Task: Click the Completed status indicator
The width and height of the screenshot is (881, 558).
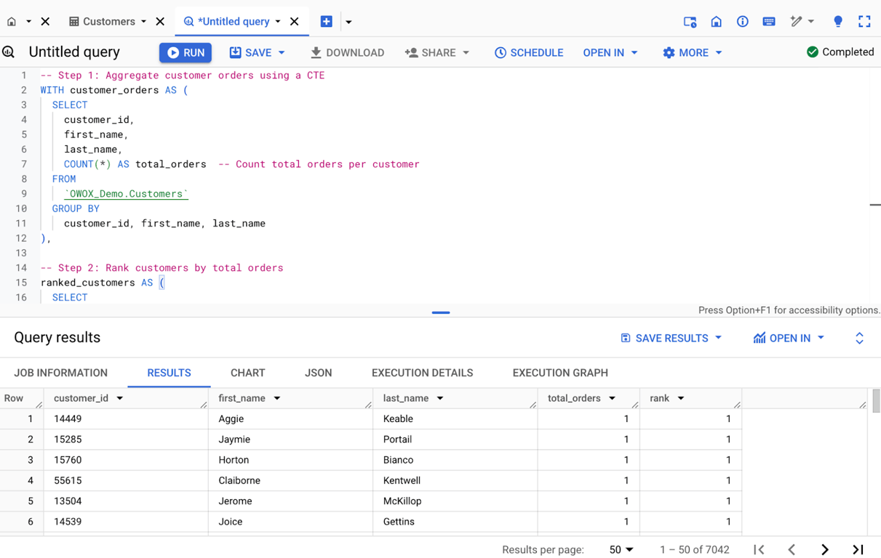Action: (840, 52)
